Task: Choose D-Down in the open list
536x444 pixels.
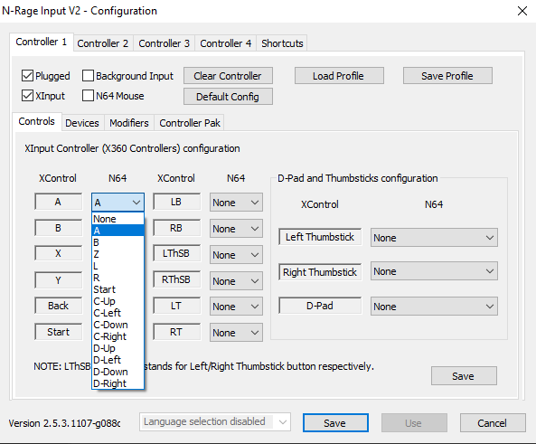Action: click(118, 372)
